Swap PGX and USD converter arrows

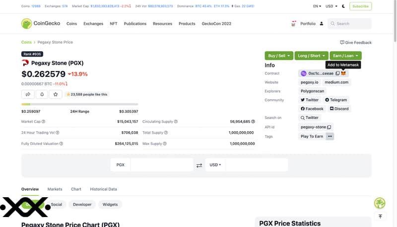tap(199, 165)
